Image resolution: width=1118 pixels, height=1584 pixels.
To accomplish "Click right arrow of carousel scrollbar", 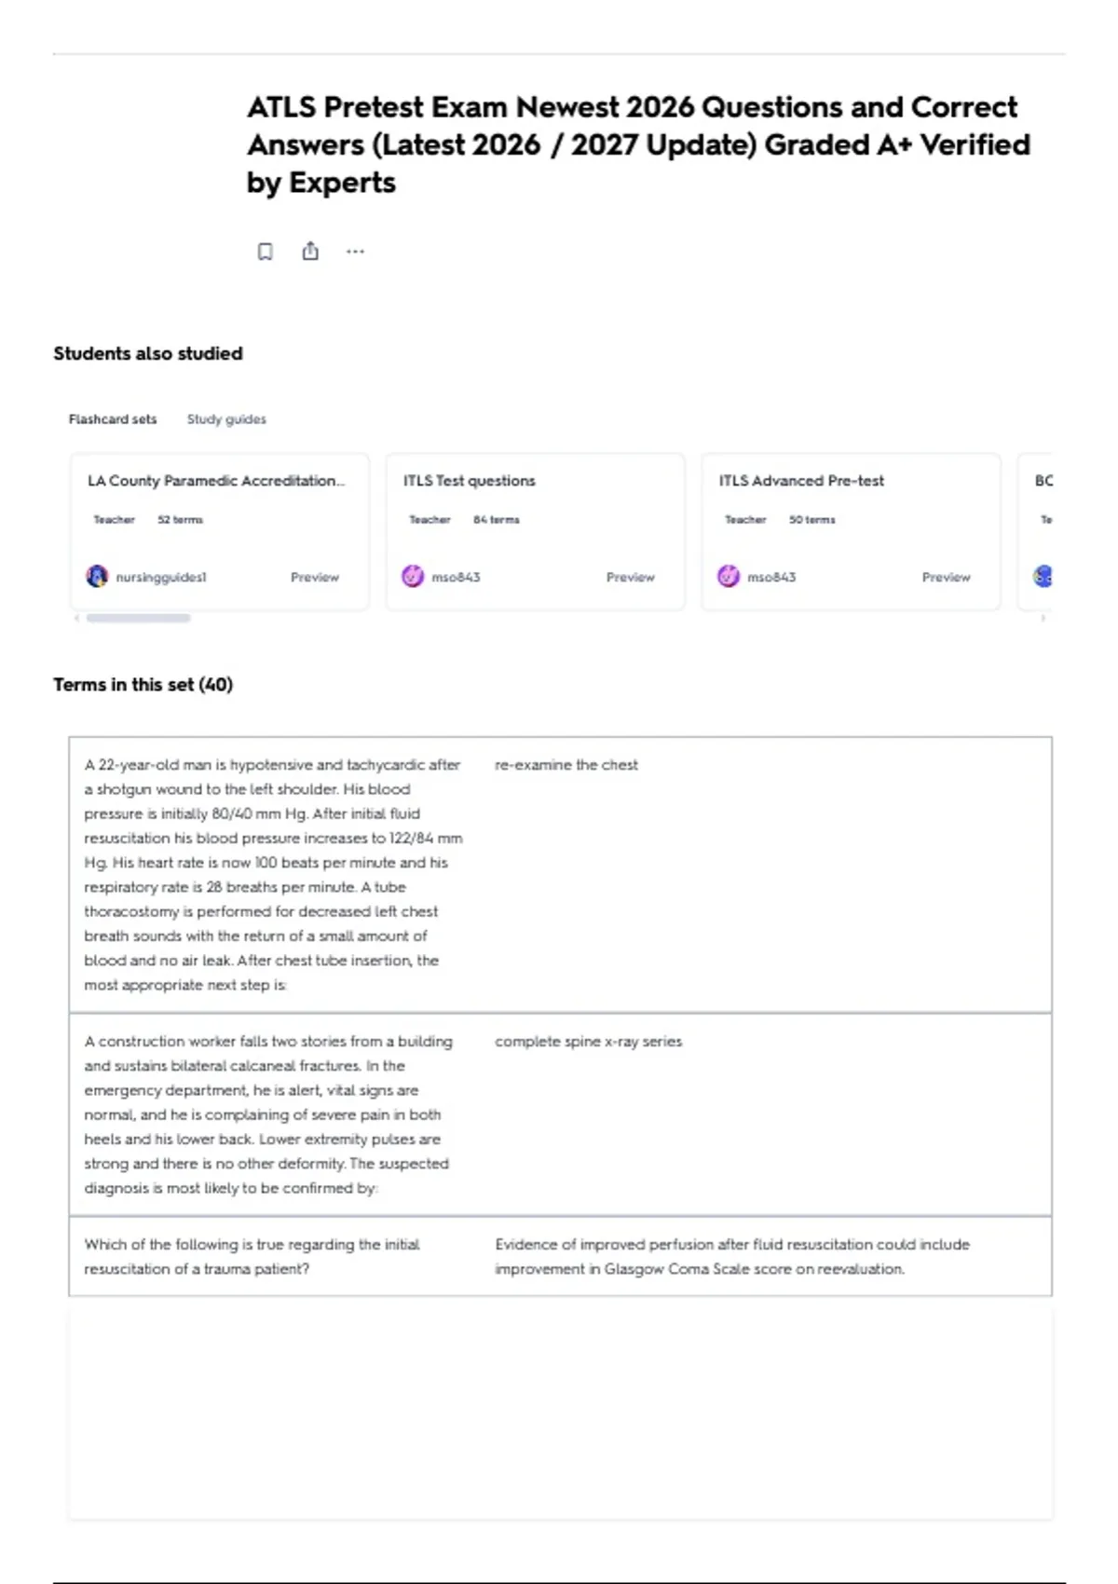I will pyautogui.click(x=1043, y=618).
